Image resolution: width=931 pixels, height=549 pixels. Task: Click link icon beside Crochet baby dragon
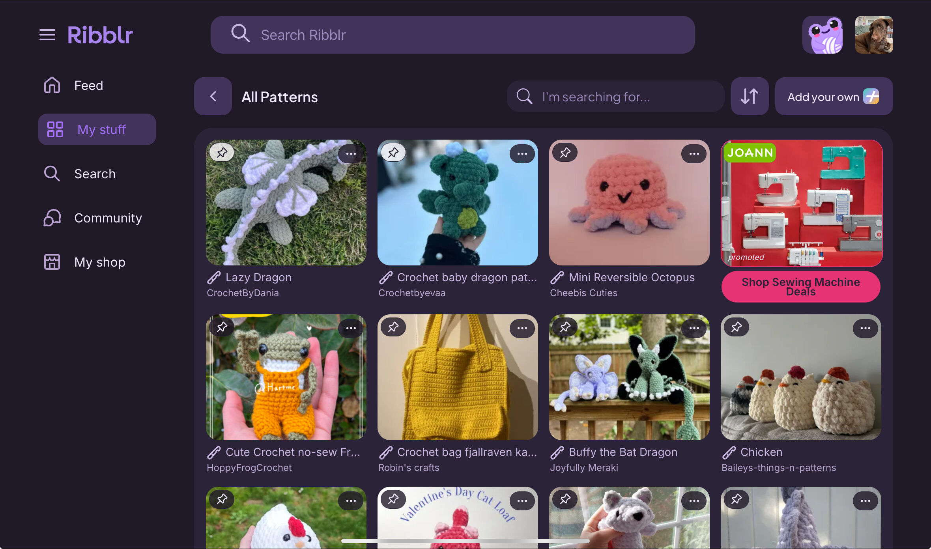tap(386, 278)
